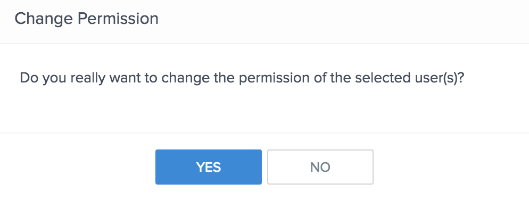Click the footer area right of NO
529x200 pixels.
click(451, 167)
